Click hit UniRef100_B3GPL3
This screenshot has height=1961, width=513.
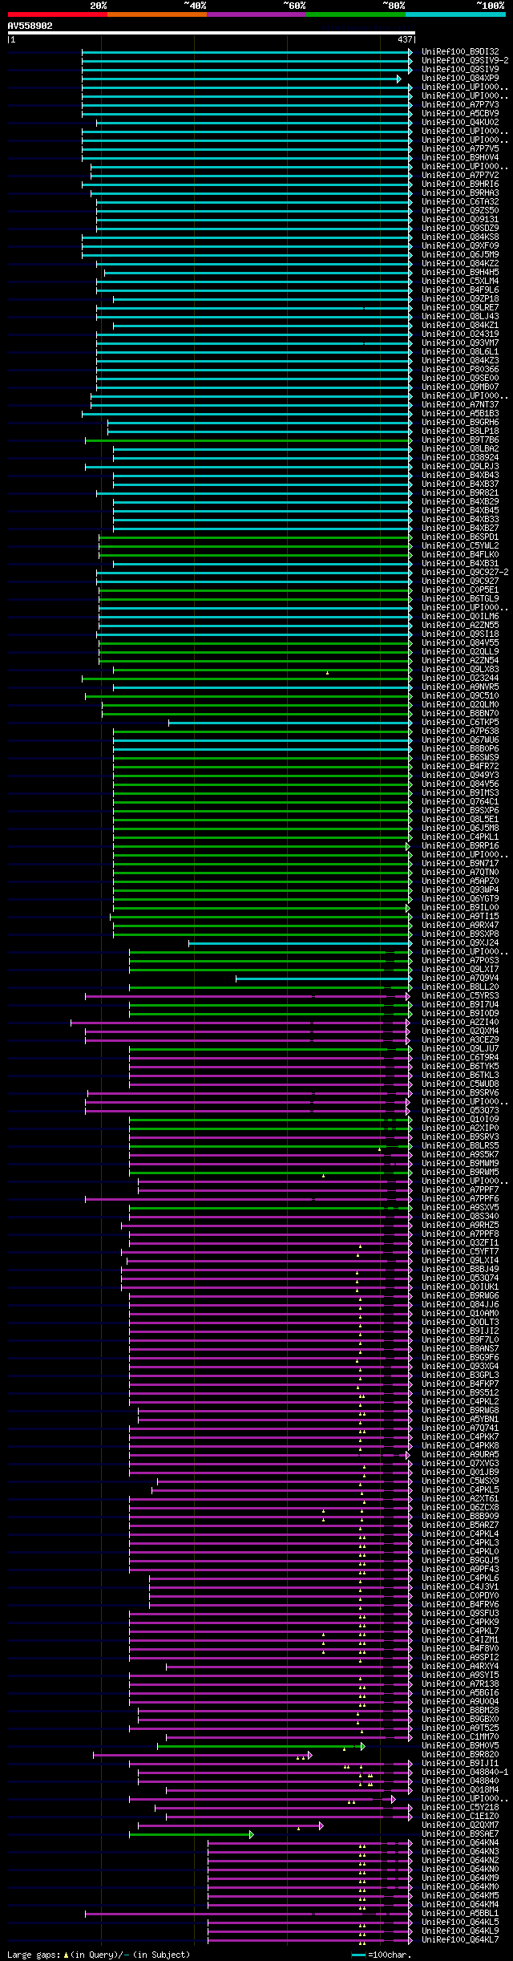pyautogui.click(x=460, y=1376)
